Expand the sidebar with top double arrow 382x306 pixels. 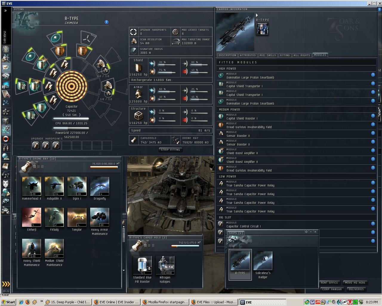coord(6,10)
